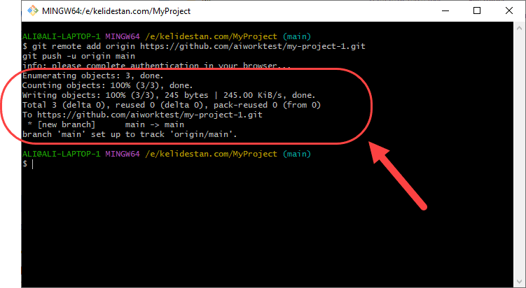Click the git push -u origin main line
Image resolution: width=526 pixels, height=288 pixels.
pyautogui.click(x=79, y=56)
